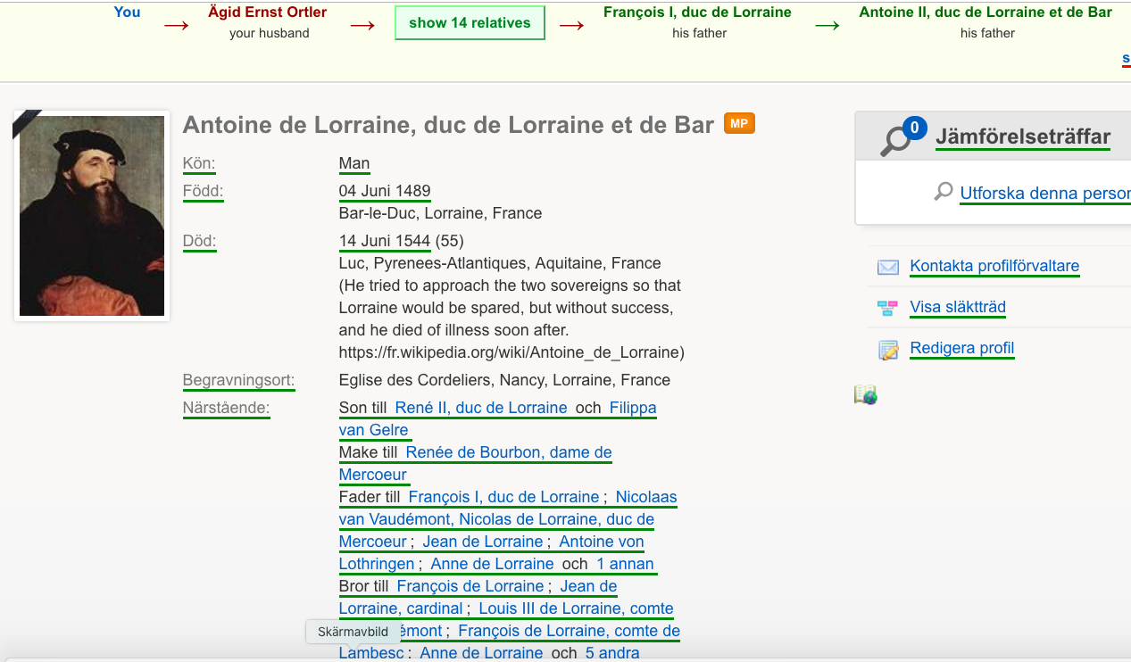This screenshot has width=1131, height=662.
Task: Open mother Filippa van Gelre
Action: (633, 408)
